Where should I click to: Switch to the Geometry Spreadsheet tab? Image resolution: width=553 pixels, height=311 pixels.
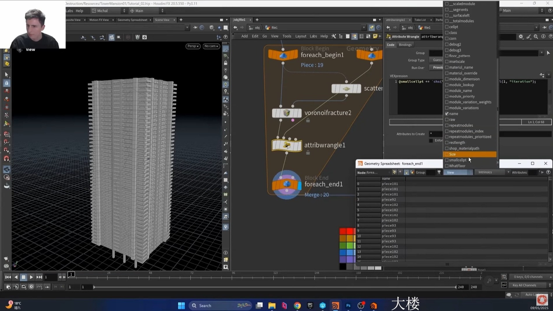pos(132,20)
